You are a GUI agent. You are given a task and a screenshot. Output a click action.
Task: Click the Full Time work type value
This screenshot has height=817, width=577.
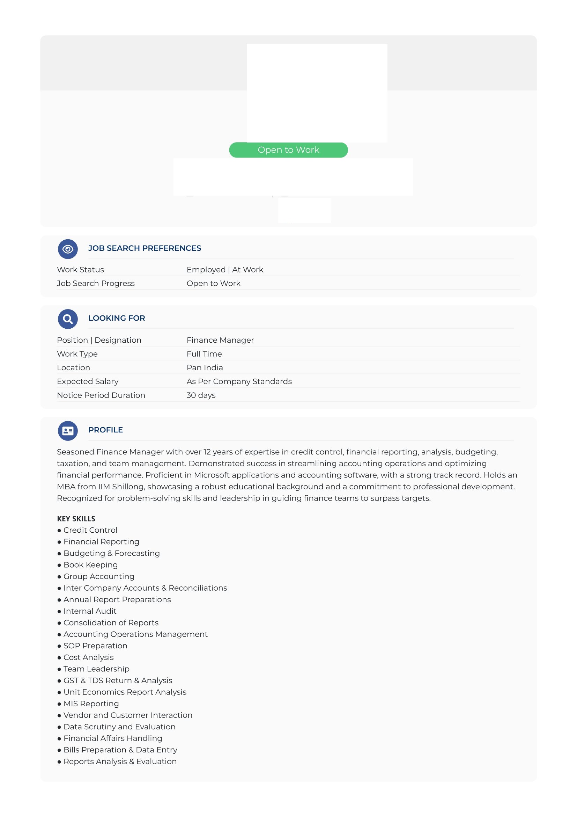pos(204,354)
